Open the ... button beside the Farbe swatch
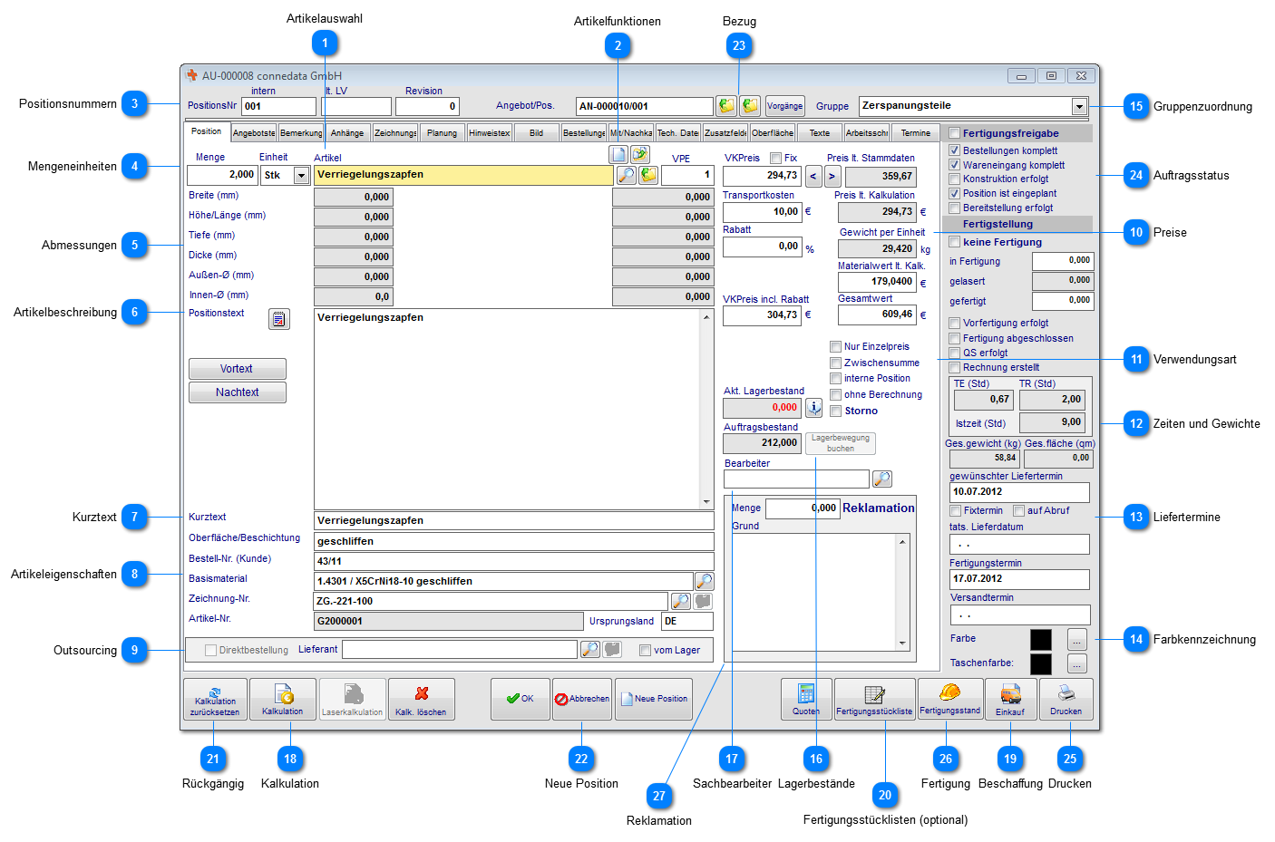Screen dimensions: 1275x842 1076,639
